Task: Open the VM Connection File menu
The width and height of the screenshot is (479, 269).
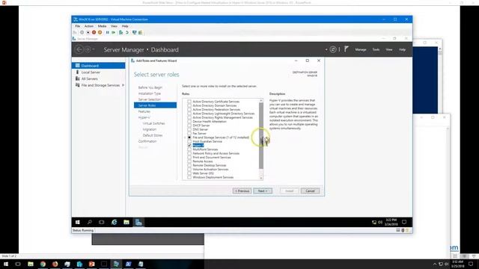Action: coord(78,26)
